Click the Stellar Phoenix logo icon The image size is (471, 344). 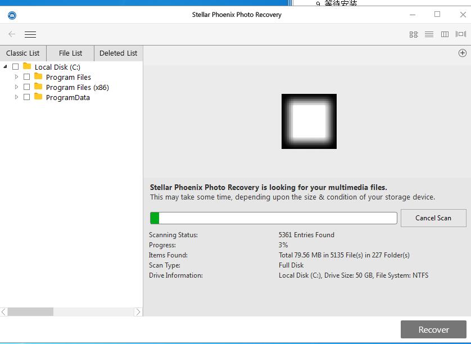pyautogui.click(x=11, y=15)
